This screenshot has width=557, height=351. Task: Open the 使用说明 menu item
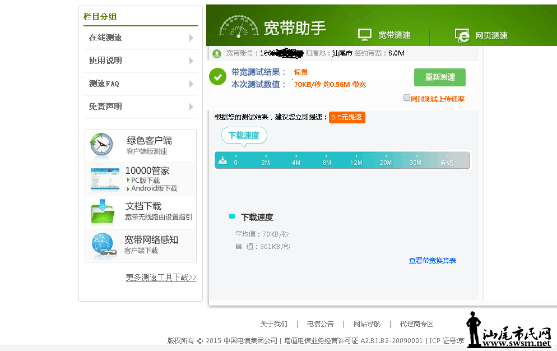coord(140,61)
